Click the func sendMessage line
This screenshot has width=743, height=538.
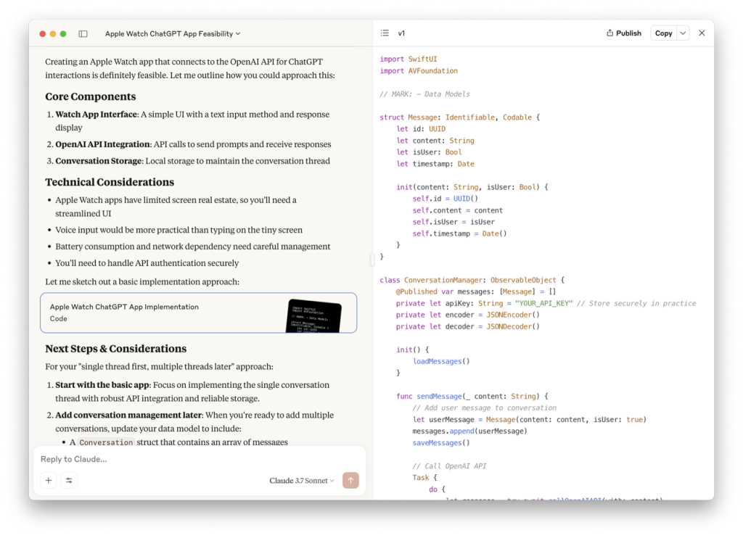[472, 397]
